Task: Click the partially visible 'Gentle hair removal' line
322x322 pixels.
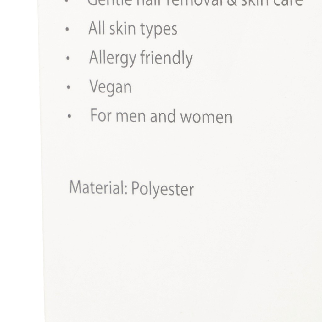Action: point(195,3)
